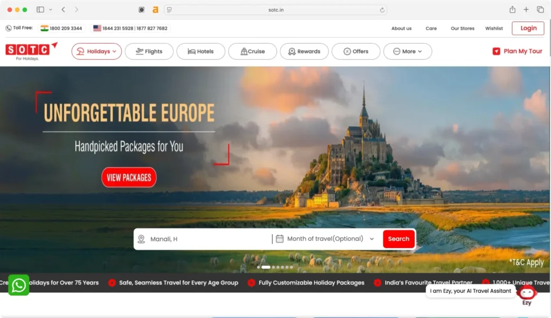Viewport: 551px width, 318px height.
Task: Expand the Holidays dropdown menu
Action: tap(96, 51)
